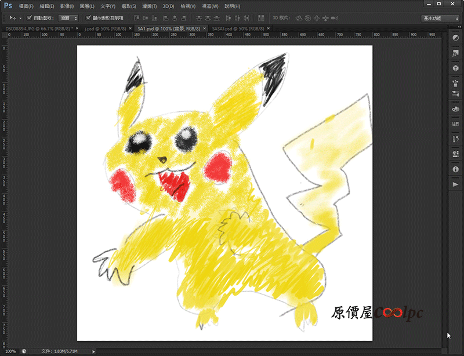Open the 視窗(W) menu
464x356 pixels.
click(x=210, y=6)
